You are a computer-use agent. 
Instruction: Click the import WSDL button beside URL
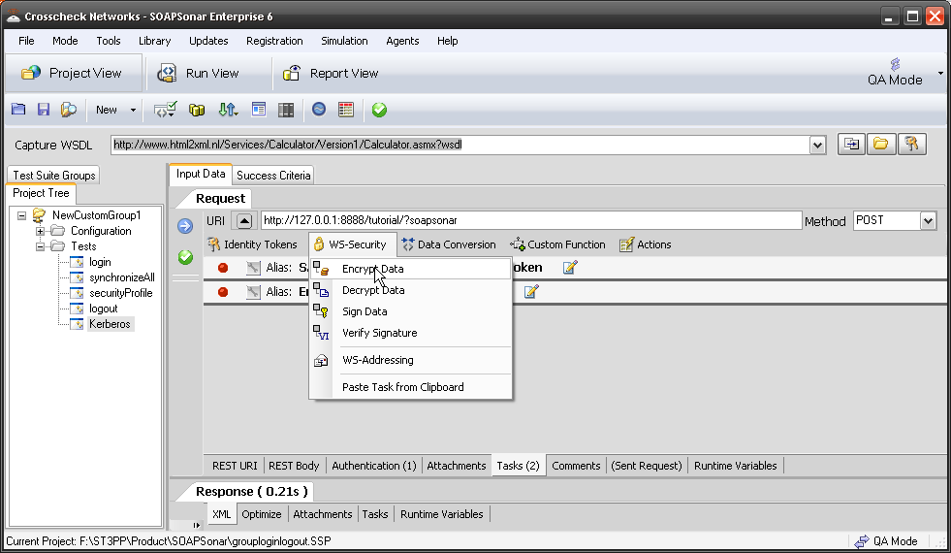pyautogui.click(x=851, y=145)
